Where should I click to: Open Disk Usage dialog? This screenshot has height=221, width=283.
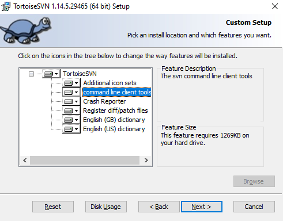[106, 207]
